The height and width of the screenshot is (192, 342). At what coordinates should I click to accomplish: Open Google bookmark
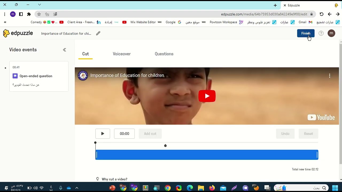(x=173, y=22)
